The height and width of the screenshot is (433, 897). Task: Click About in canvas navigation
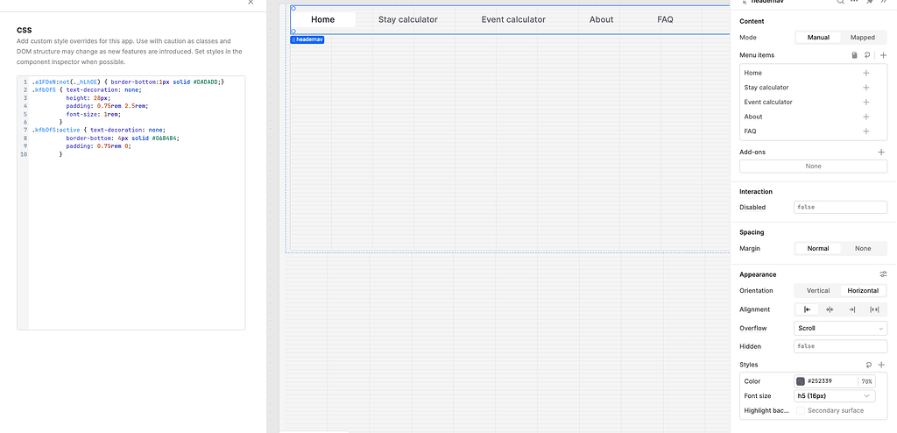coord(601,19)
